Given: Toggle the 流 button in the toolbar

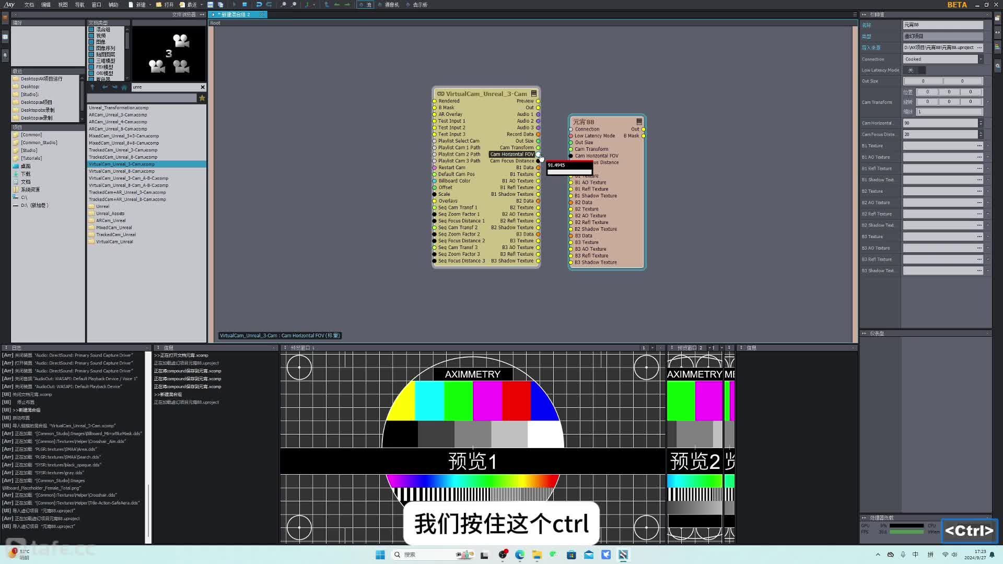Looking at the screenshot, I should 365,5.
